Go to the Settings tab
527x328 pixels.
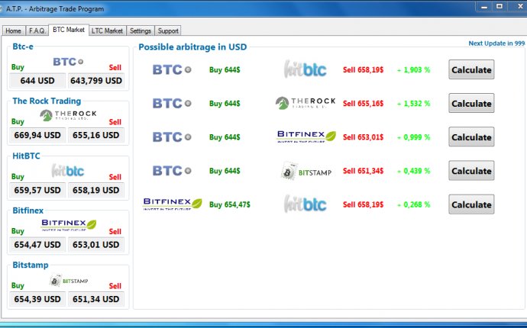pyautogui.click(x=141, y=31)
